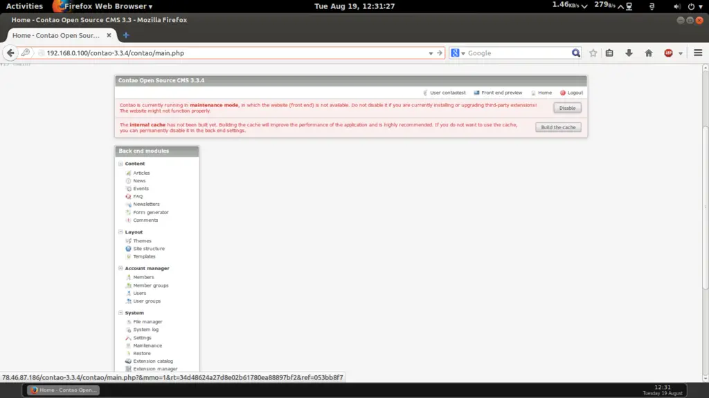The height and width of the screenshot is (398, 709).
Task: Collapse the Content module group
Action: click(x=120, y=164)
